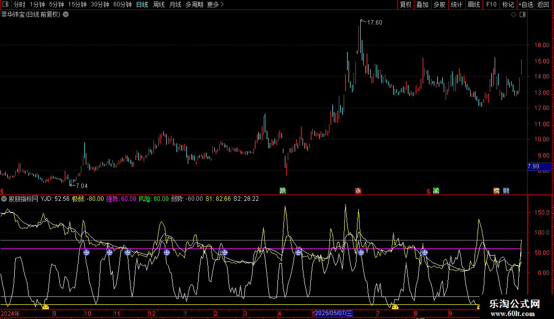Image resolution: width=554 pixels, height=319 pixels.
Task: Click the small square icon left of 分时
Action: click(x=5, y=4)
